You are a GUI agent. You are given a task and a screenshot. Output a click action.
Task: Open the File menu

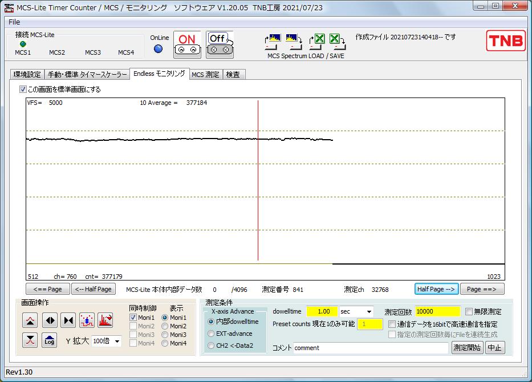coord(14,22)
